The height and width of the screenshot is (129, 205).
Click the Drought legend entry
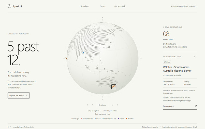(76, 119)
